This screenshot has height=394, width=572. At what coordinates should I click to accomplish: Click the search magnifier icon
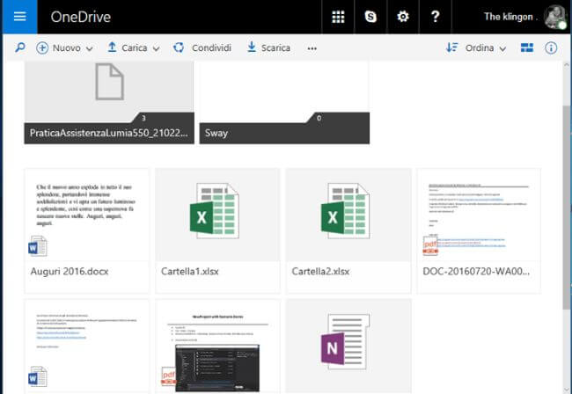[20, 47]
